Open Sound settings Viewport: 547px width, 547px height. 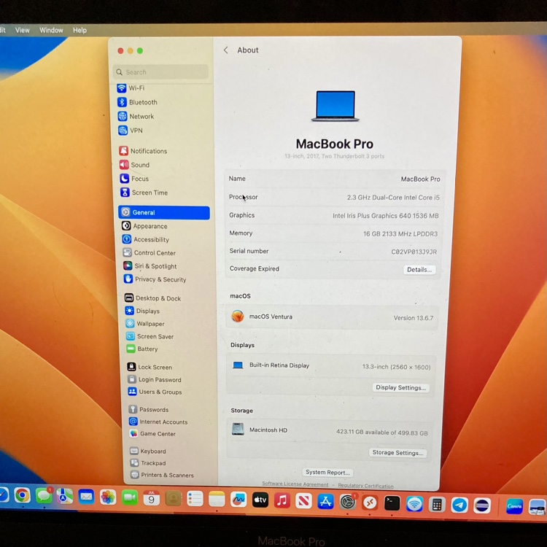click(135, 165)
